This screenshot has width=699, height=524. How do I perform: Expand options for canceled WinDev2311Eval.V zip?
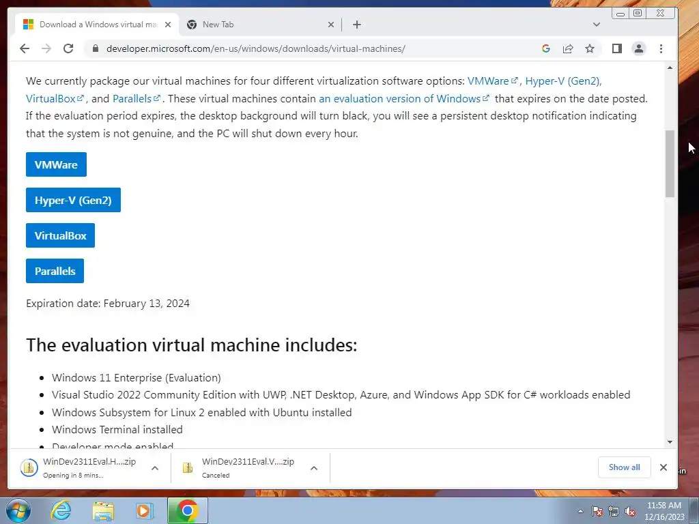tap(314, 468)
